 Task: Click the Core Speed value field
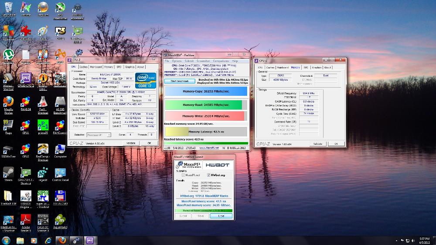pos(97,114)
